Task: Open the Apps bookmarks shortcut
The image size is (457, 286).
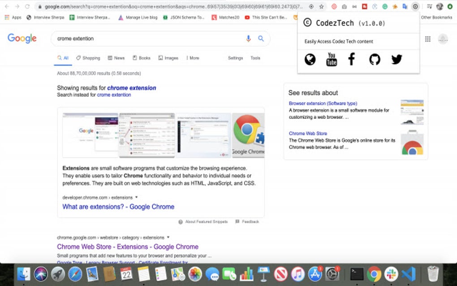Action: coord(13,17)
